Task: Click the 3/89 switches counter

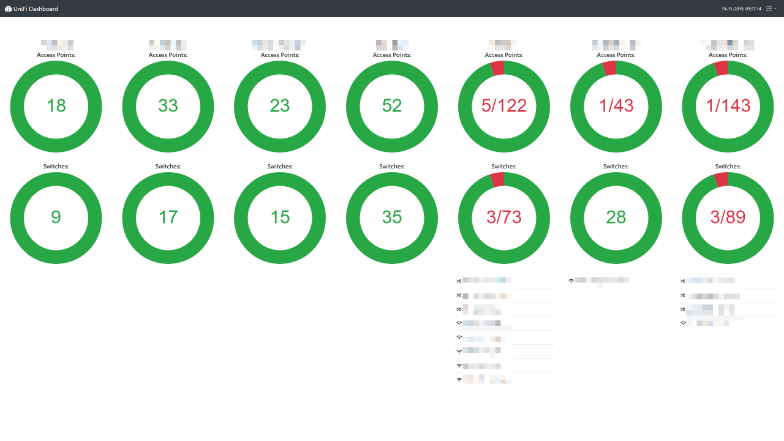Action: 728,217
